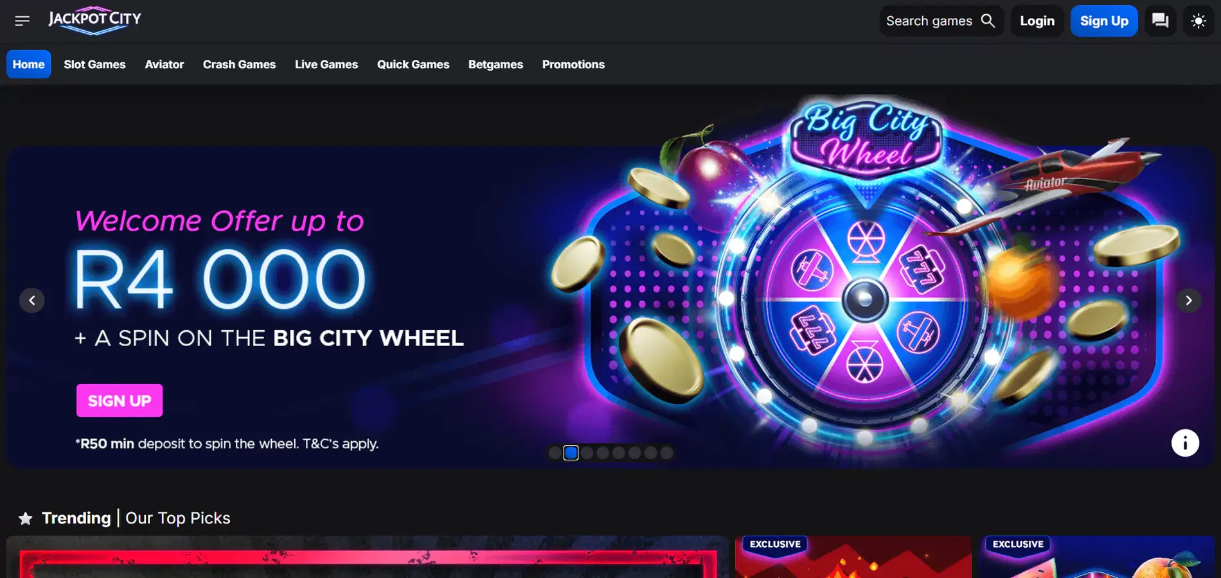Viewport: 1221px width, 578px height.
Task: Click the search magnifier icon
Action: click(988, 21)
